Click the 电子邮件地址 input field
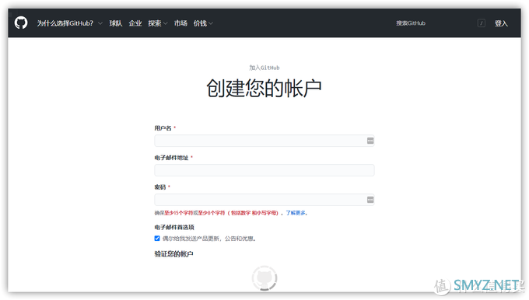 coord(264,170)
